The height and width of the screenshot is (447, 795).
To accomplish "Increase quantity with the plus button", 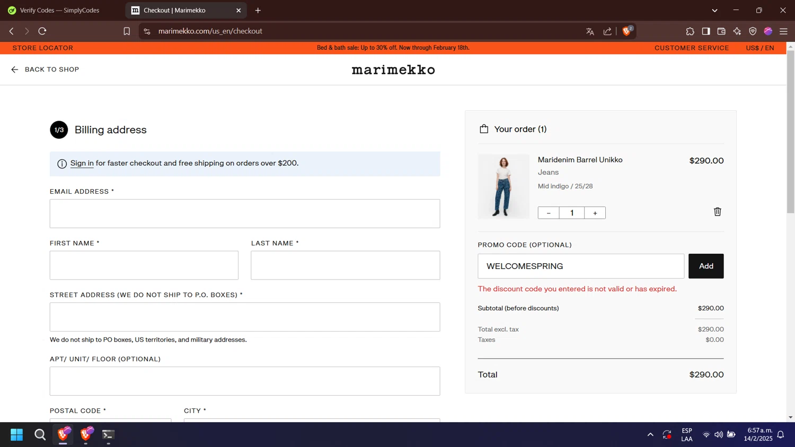I will coord(595,213).
